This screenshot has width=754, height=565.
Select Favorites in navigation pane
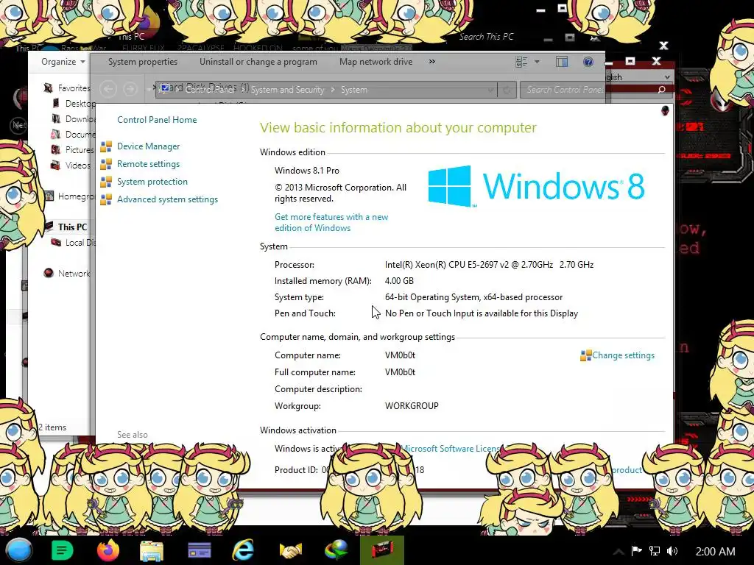[74, 88]
